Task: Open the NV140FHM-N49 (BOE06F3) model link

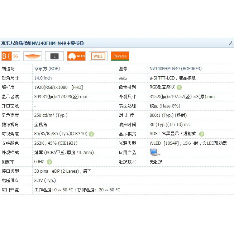Action: tap(176, 68)
